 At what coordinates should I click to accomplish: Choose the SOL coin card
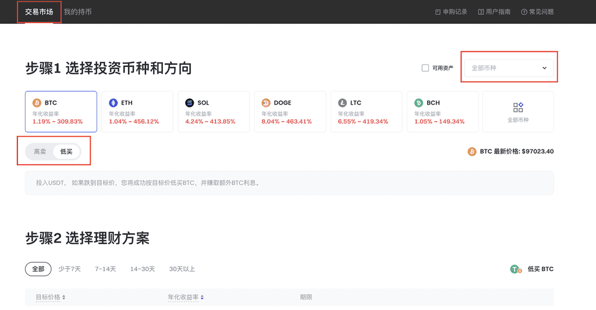(x=214, y=112)
